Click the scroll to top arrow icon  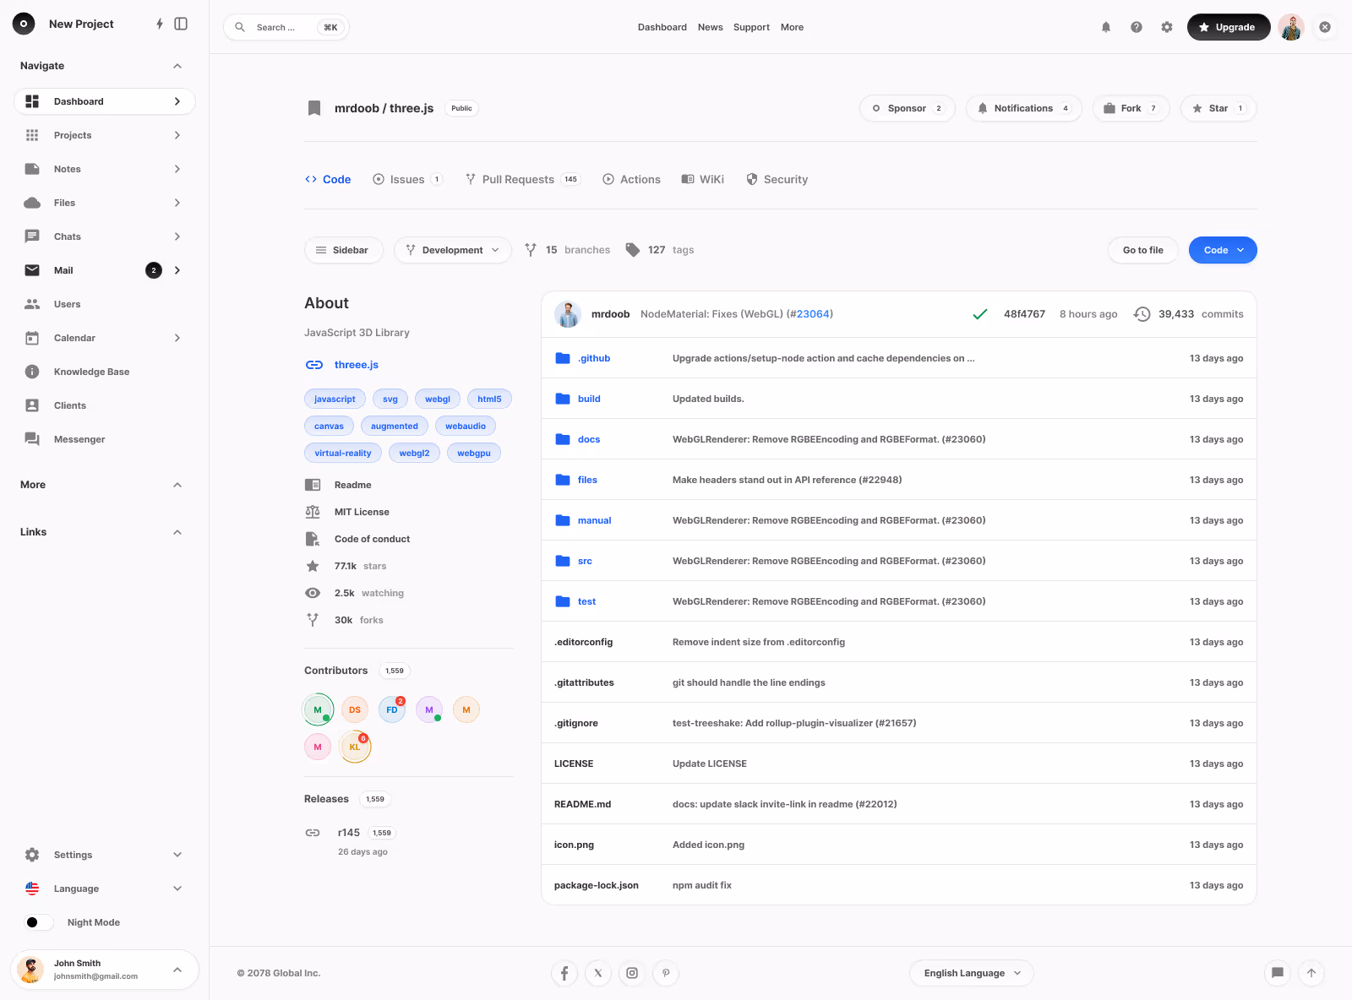click(1311, 973)
